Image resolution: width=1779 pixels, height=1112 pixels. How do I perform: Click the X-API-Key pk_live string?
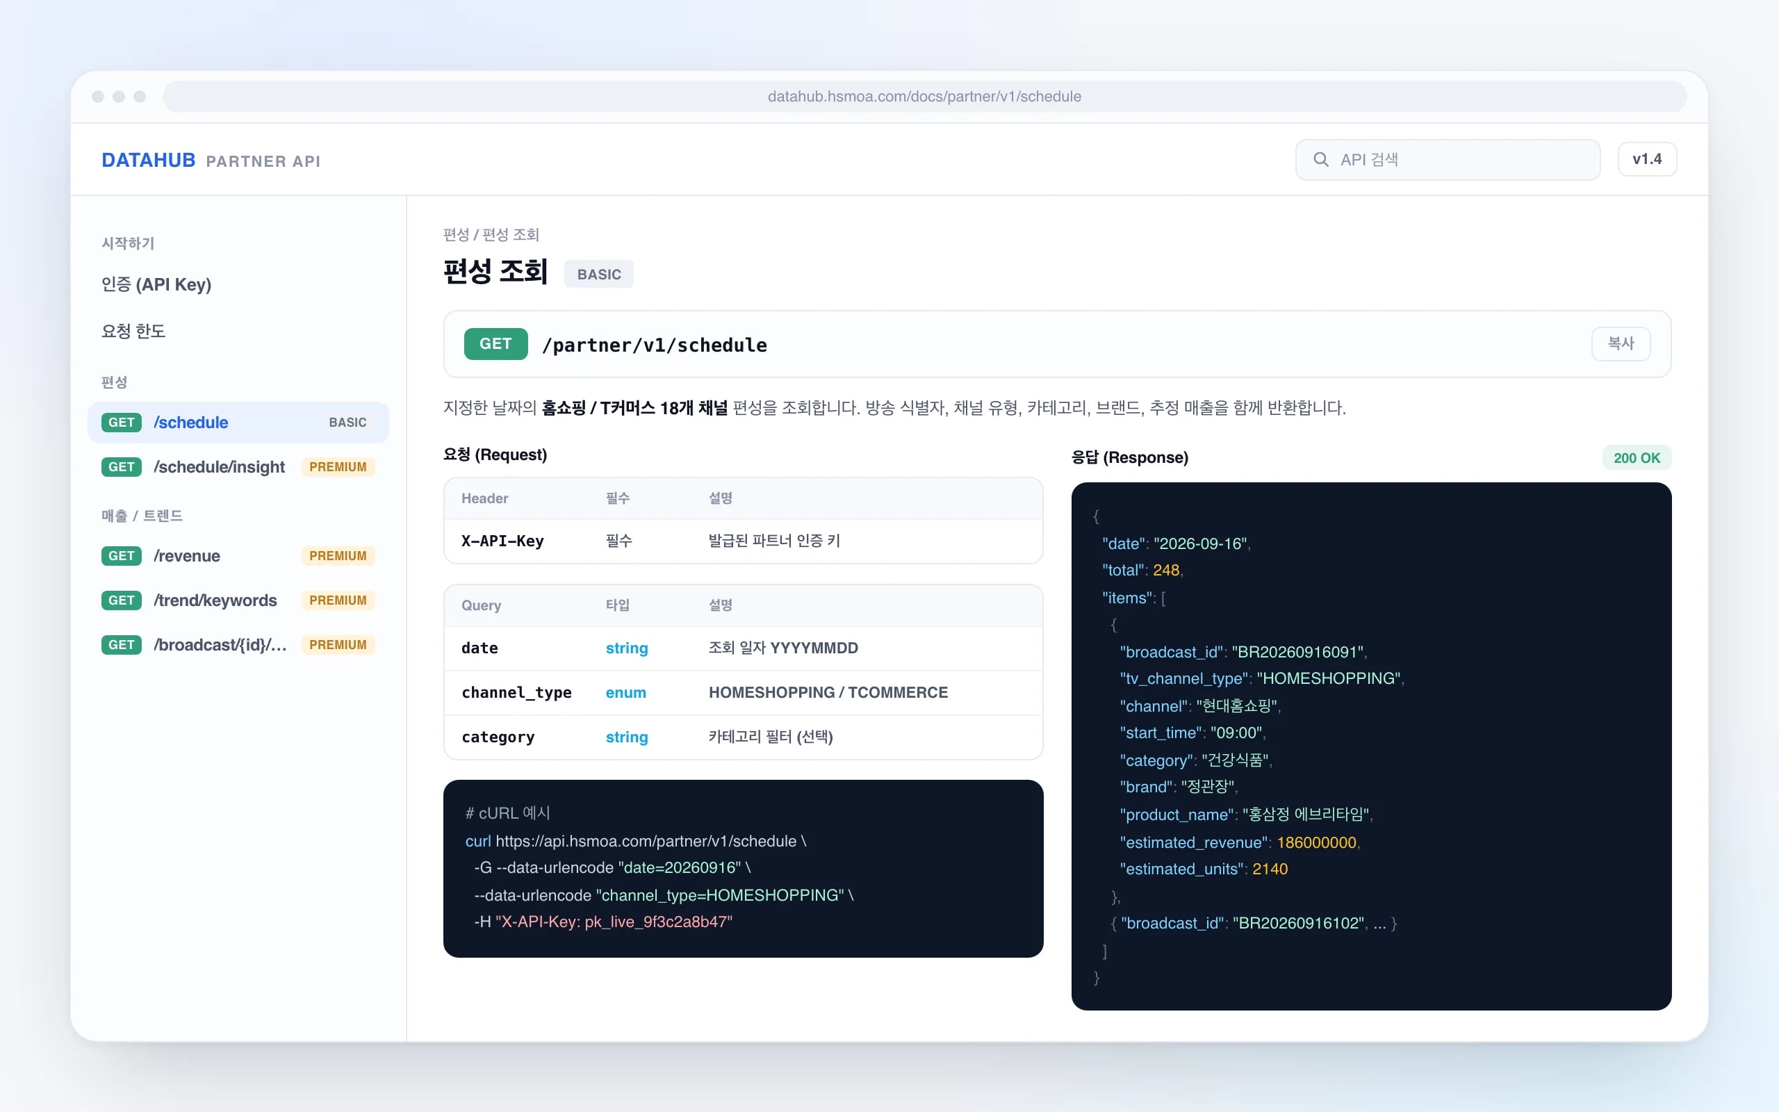[614, 922]
